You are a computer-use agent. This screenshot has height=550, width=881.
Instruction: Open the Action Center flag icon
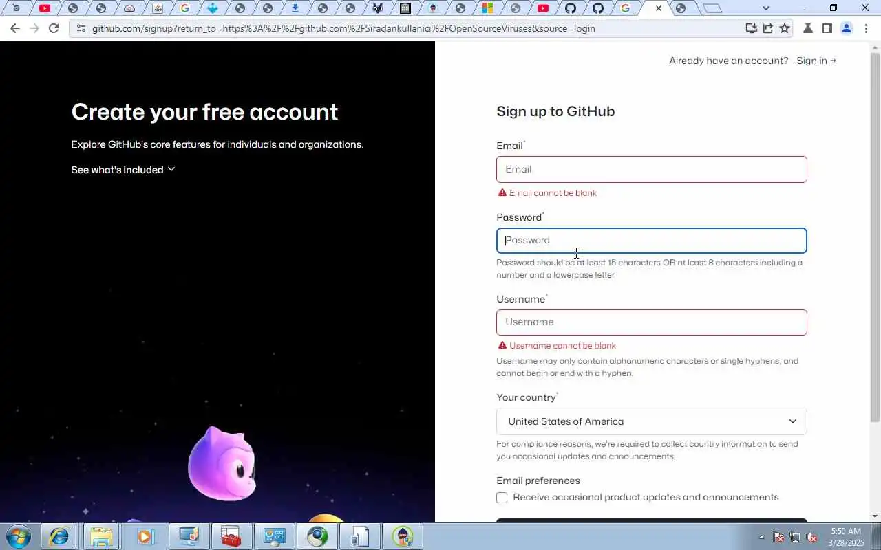778,537
